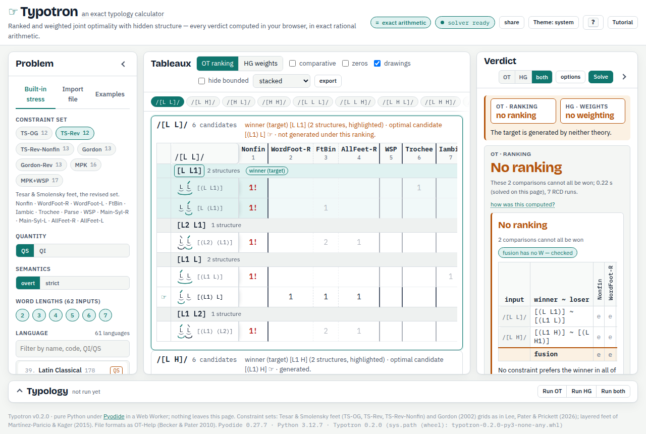
Task: Open the stacked layout dropdown
Action: [282, 81]
